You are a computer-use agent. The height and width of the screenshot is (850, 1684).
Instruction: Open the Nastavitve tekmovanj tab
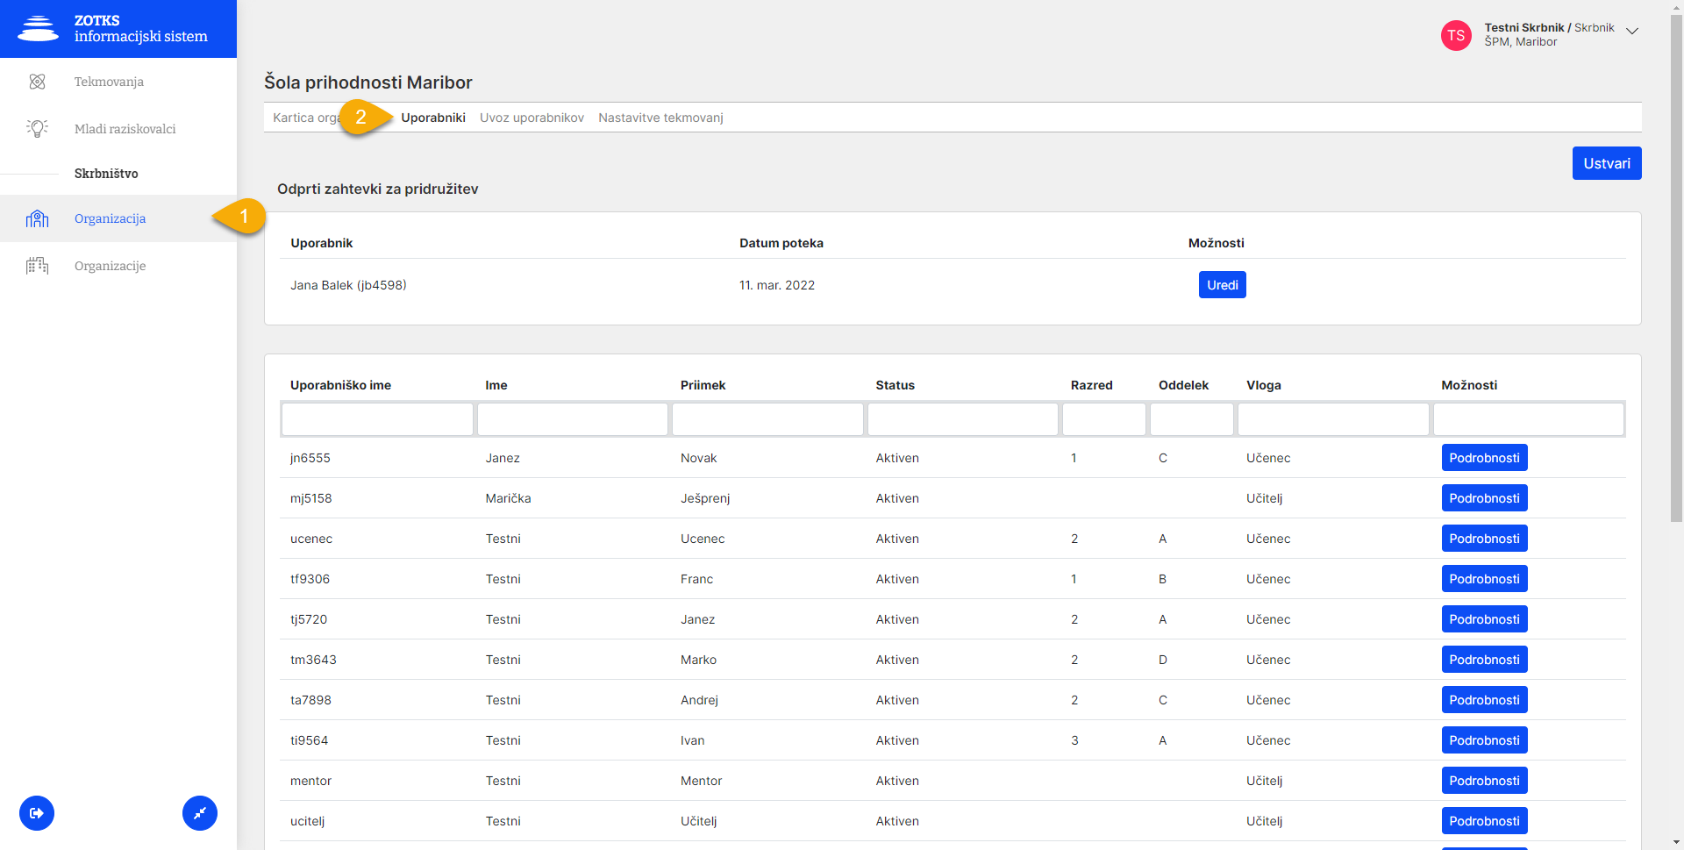[660, 118]
